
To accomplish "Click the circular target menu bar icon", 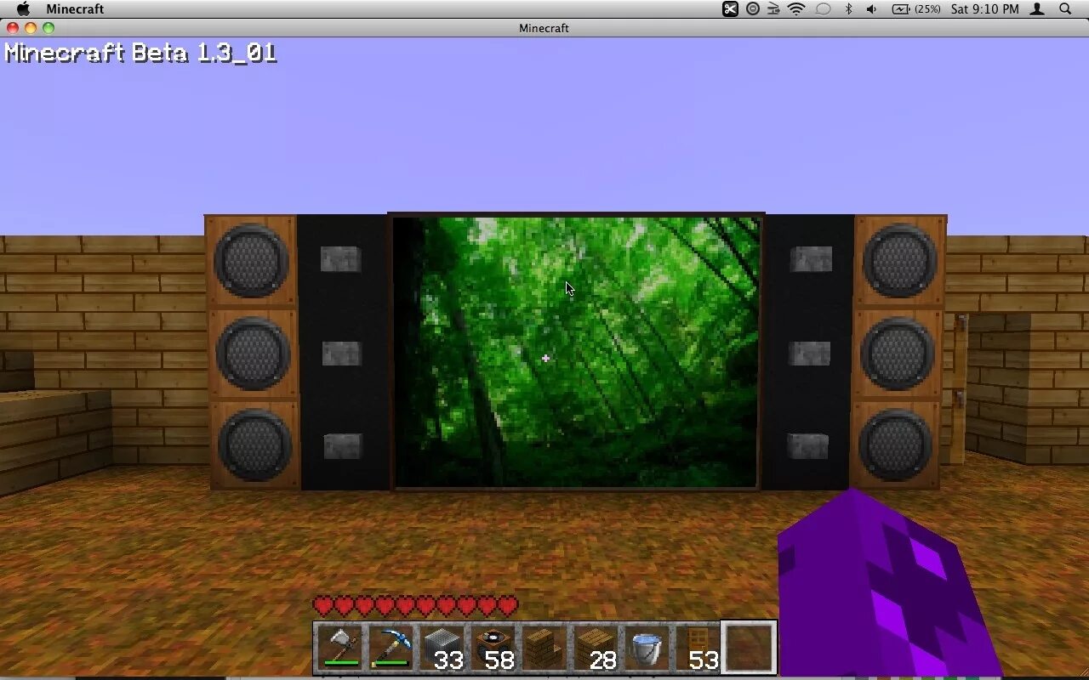I will point(753,8).
